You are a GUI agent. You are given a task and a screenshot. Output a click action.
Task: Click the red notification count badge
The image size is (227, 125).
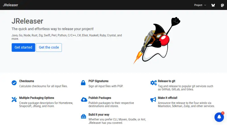point(223,113)
